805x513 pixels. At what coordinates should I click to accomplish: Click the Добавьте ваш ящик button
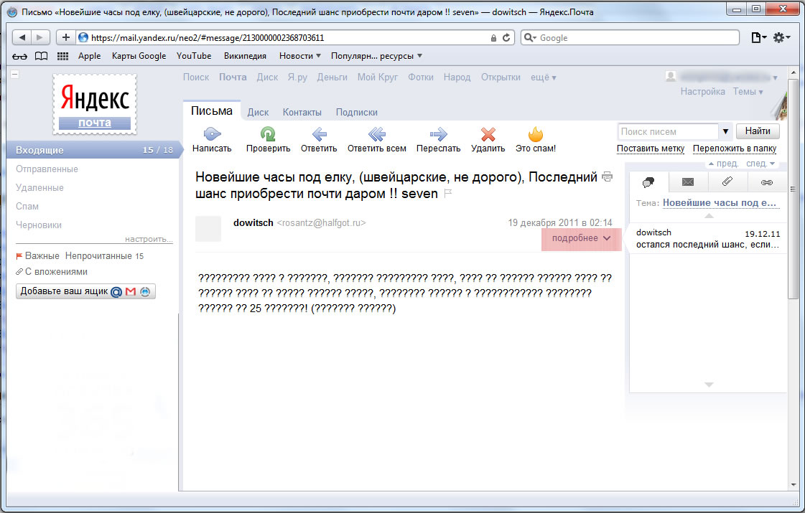pyautogui.click(x=85, y=291)
